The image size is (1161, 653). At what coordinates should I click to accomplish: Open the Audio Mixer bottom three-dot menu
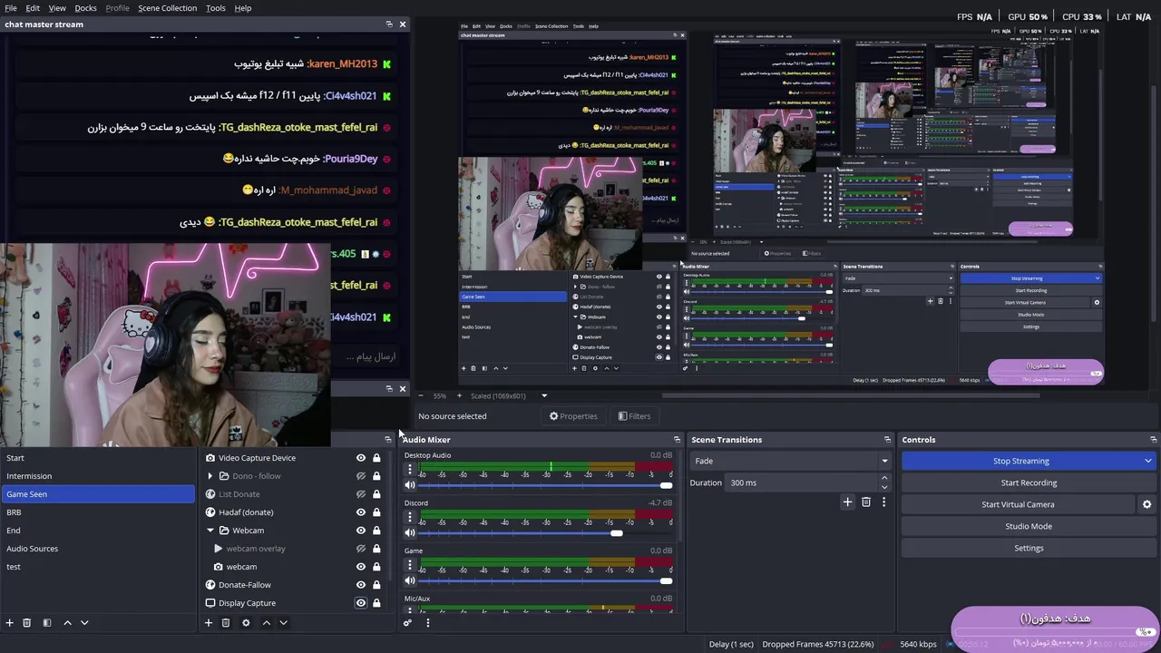pyautogui.click(x=428, y=622)
